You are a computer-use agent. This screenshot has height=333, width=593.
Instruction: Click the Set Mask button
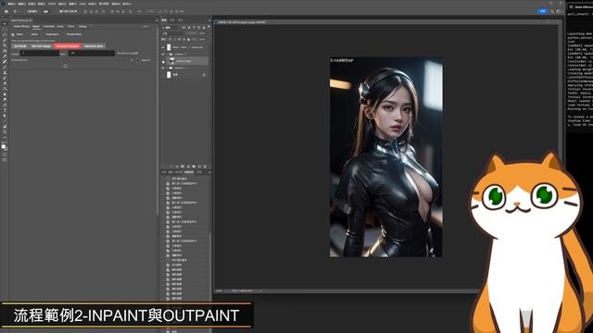coord(20,46)
